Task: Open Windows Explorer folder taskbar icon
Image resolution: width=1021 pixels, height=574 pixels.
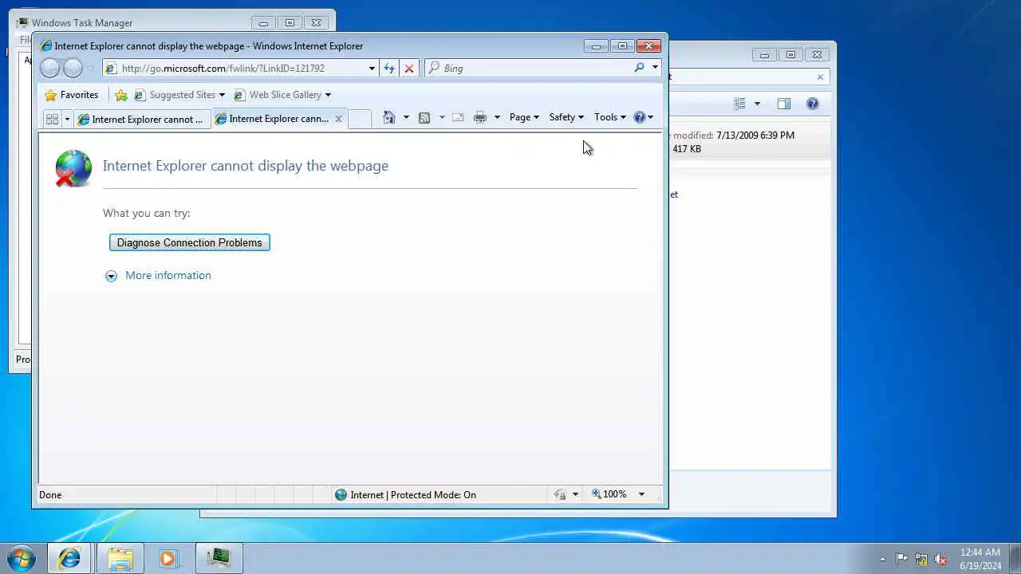Action: pos(120,558)
